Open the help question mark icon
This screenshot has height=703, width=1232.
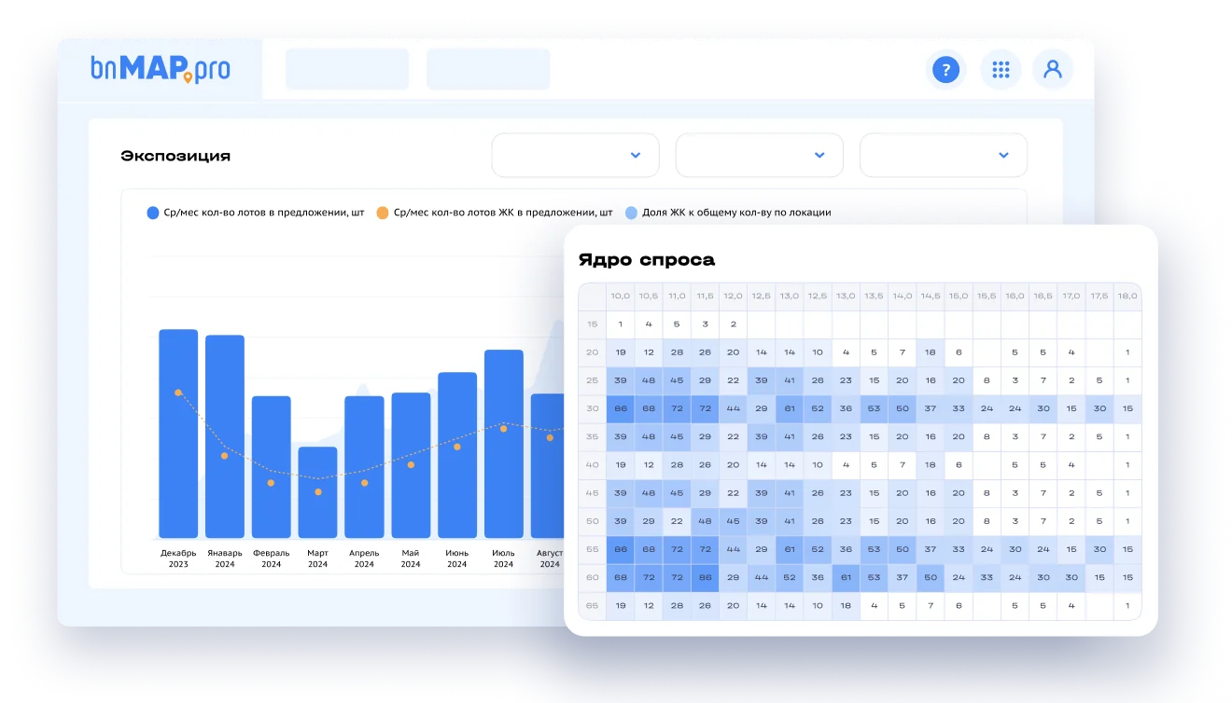[945, 69]
